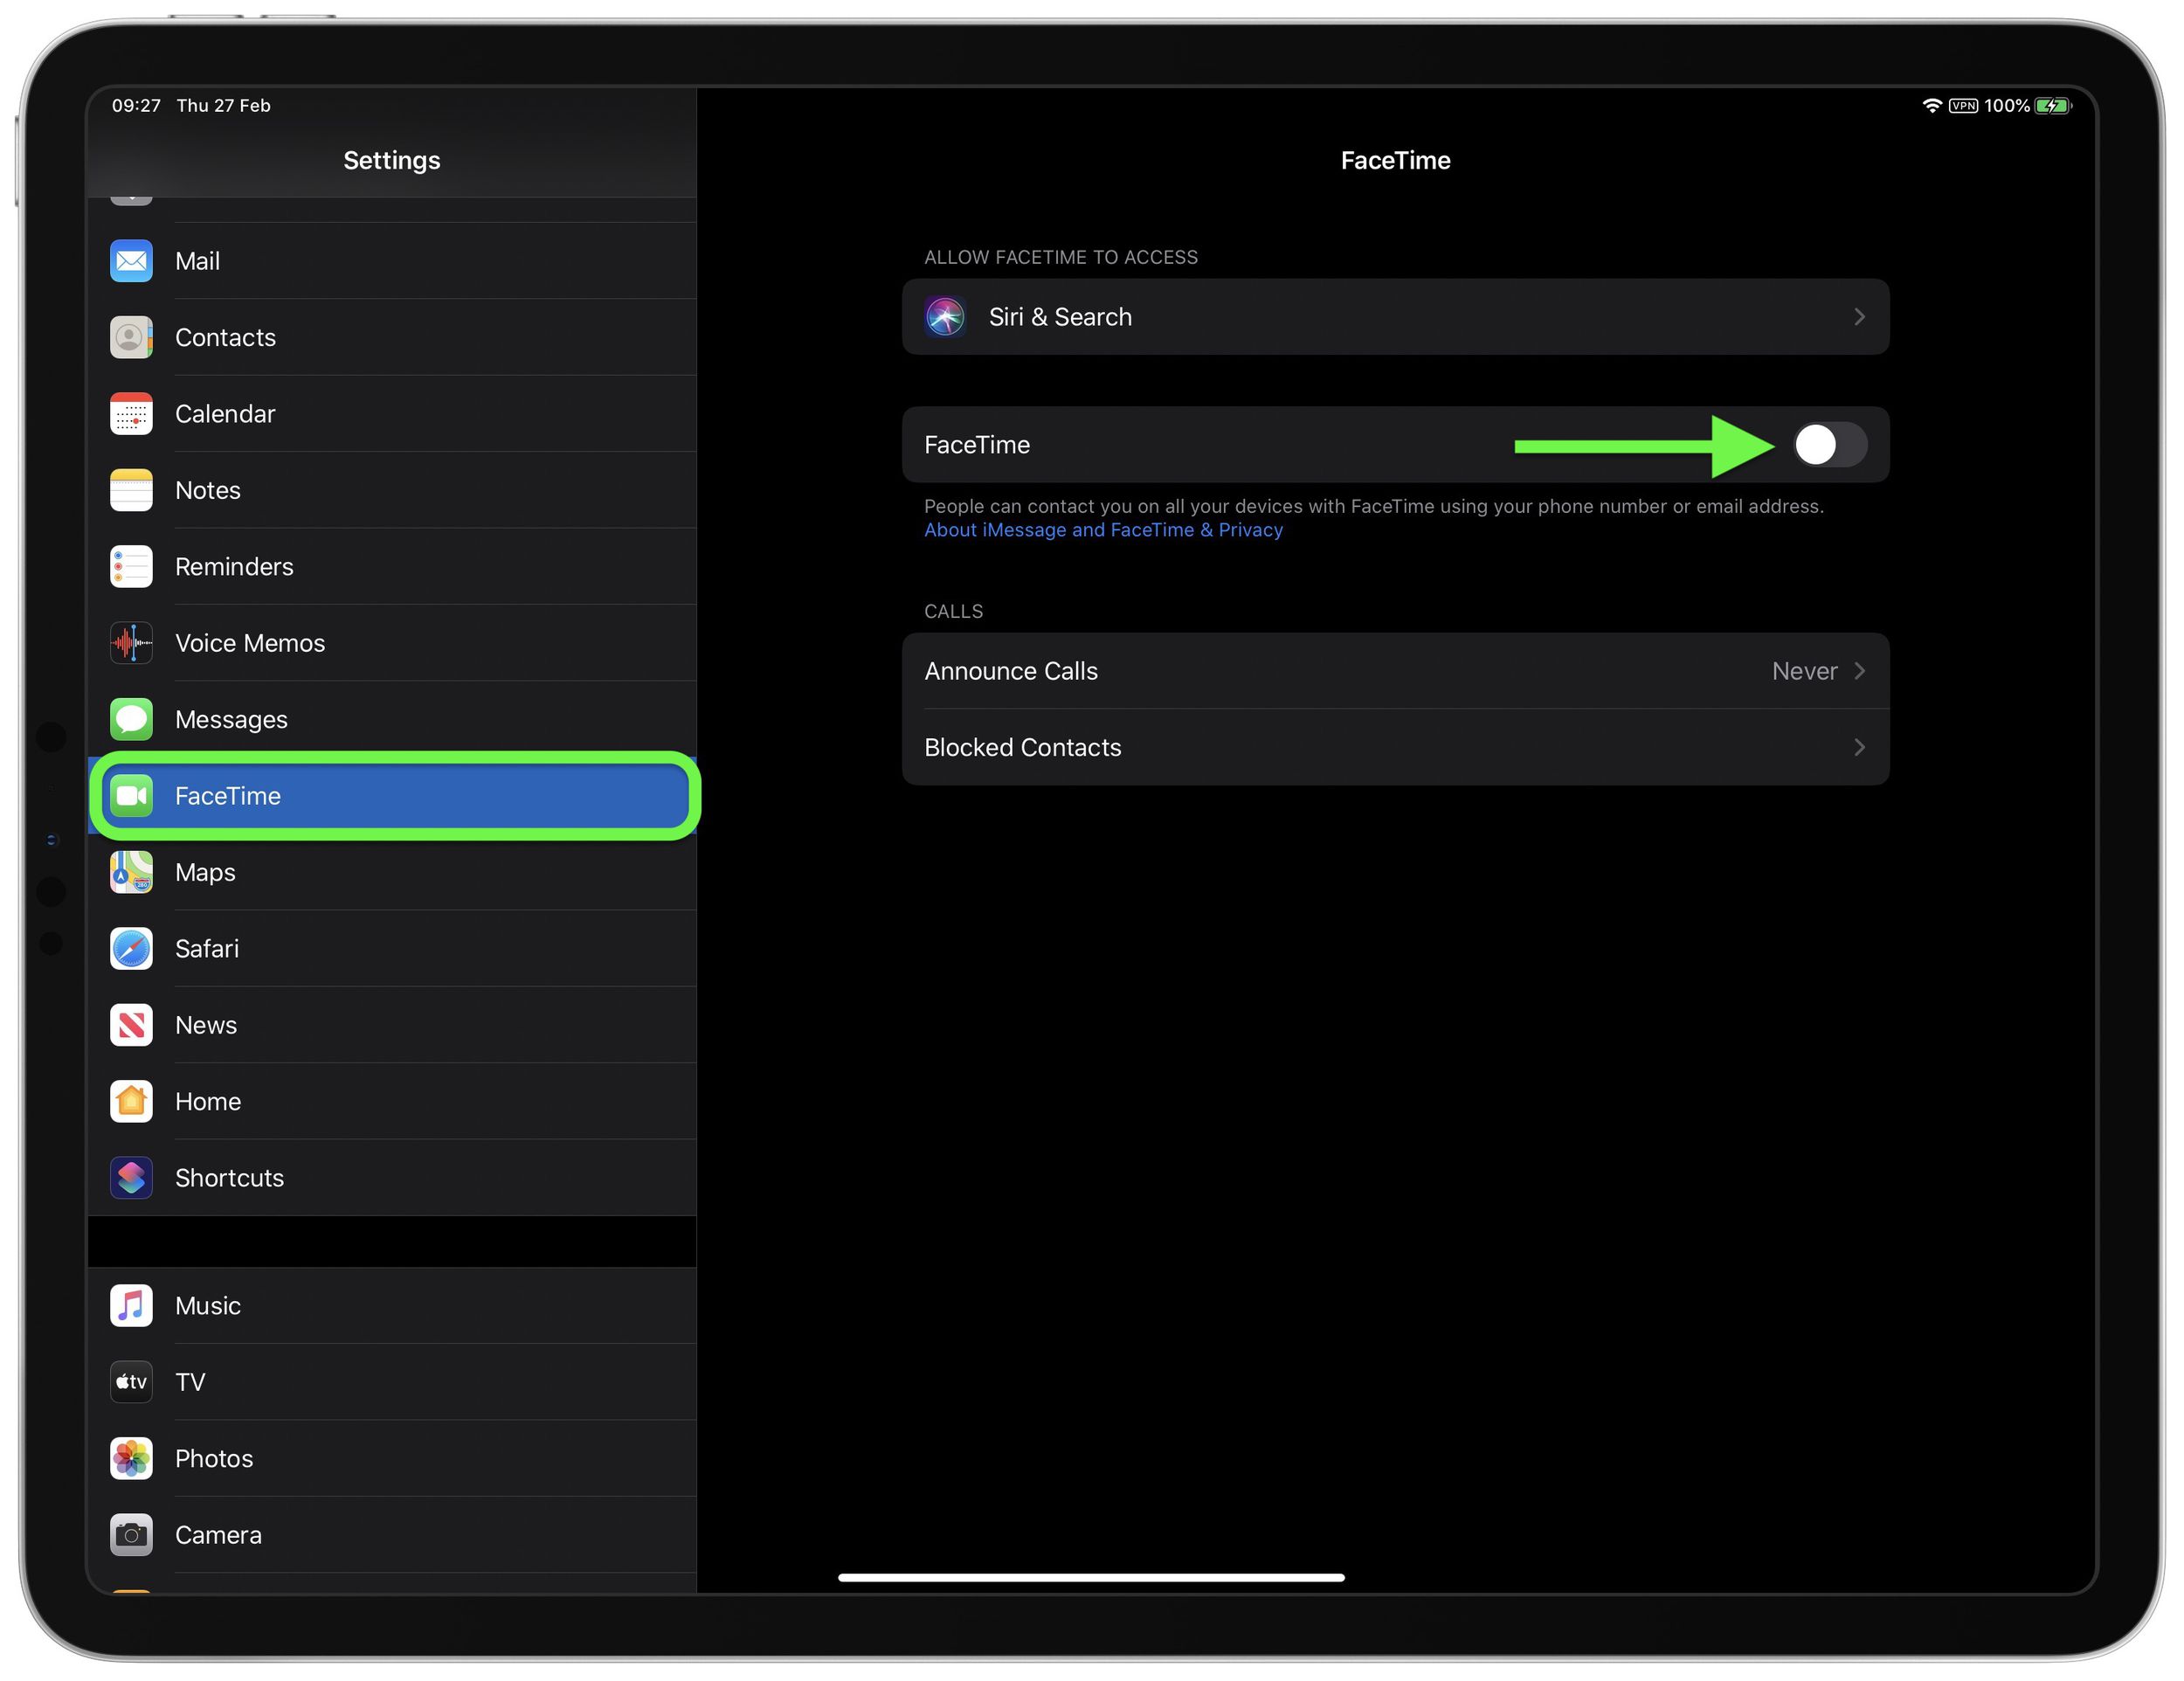Open the Mail app icon in sidebar
This screenshot has width=2184, height=1681.
tap(131, 261)
